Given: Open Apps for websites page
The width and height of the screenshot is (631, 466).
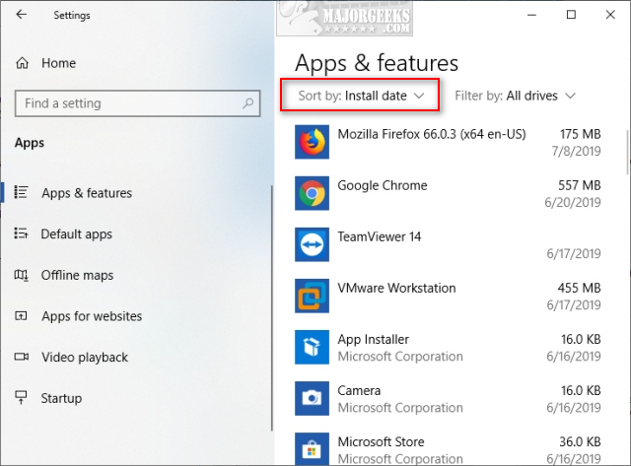Looking at the screenshot, I should [x=92, y=316].
